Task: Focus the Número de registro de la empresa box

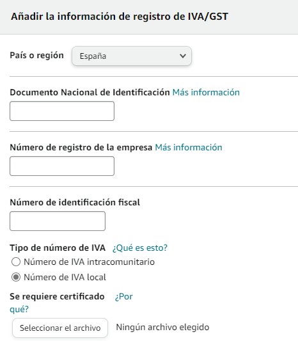Action: 62,166
